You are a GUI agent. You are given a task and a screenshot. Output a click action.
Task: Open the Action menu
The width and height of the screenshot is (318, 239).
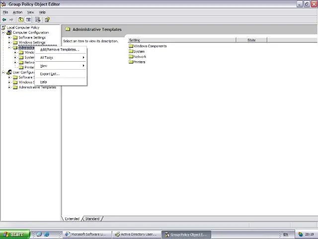(18, 12)
